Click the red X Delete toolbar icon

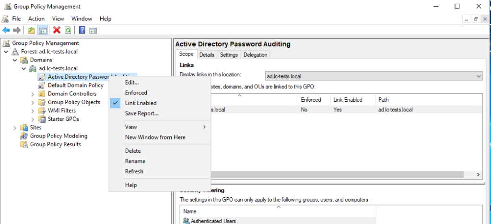(x=57, y=30)
